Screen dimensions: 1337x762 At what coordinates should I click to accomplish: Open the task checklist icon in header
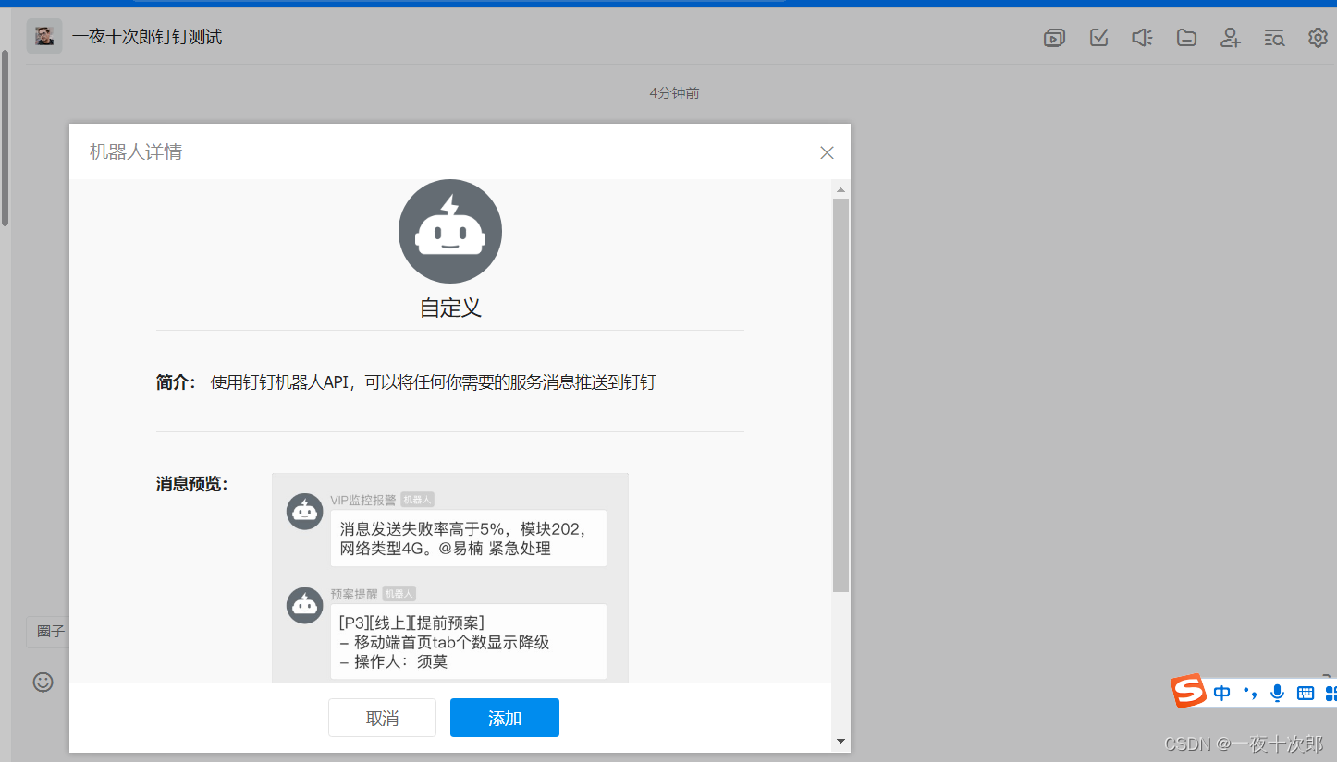tap(1098, 38)
